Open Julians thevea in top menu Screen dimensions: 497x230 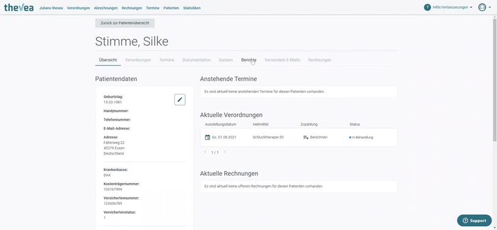51,8
